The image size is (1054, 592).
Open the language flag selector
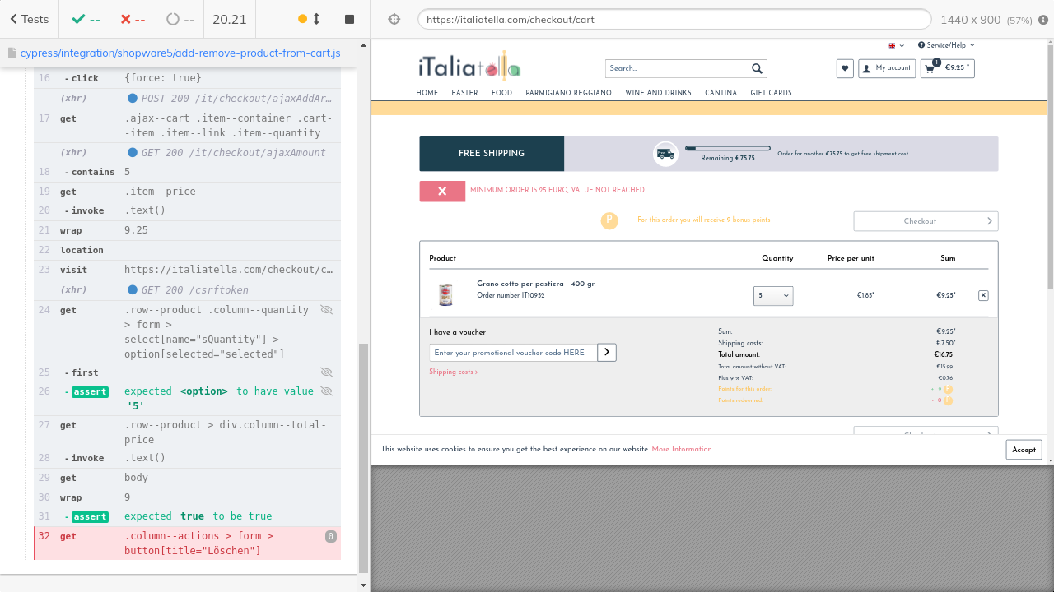[896, 45]
